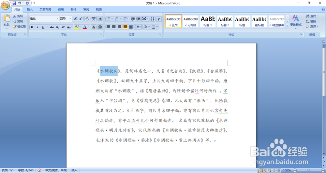This screenshot has width=326, height=173.
Task: Copy the selection with 复制
Action: pos(18,21)
